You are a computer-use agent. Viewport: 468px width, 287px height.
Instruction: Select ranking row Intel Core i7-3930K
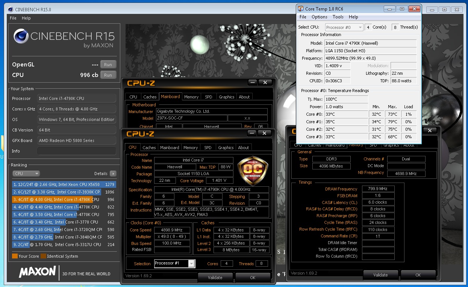64,192
